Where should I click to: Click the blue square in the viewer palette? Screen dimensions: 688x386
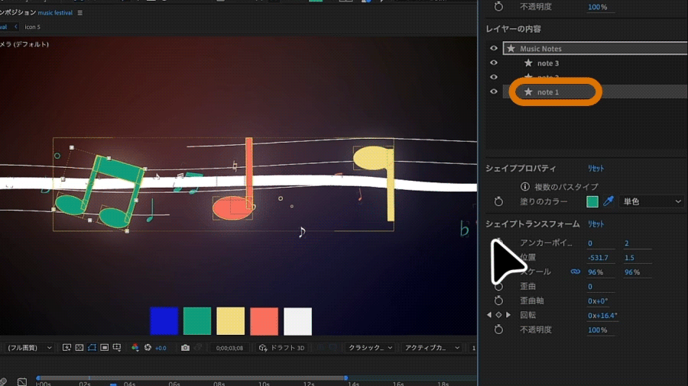point(164,321)
